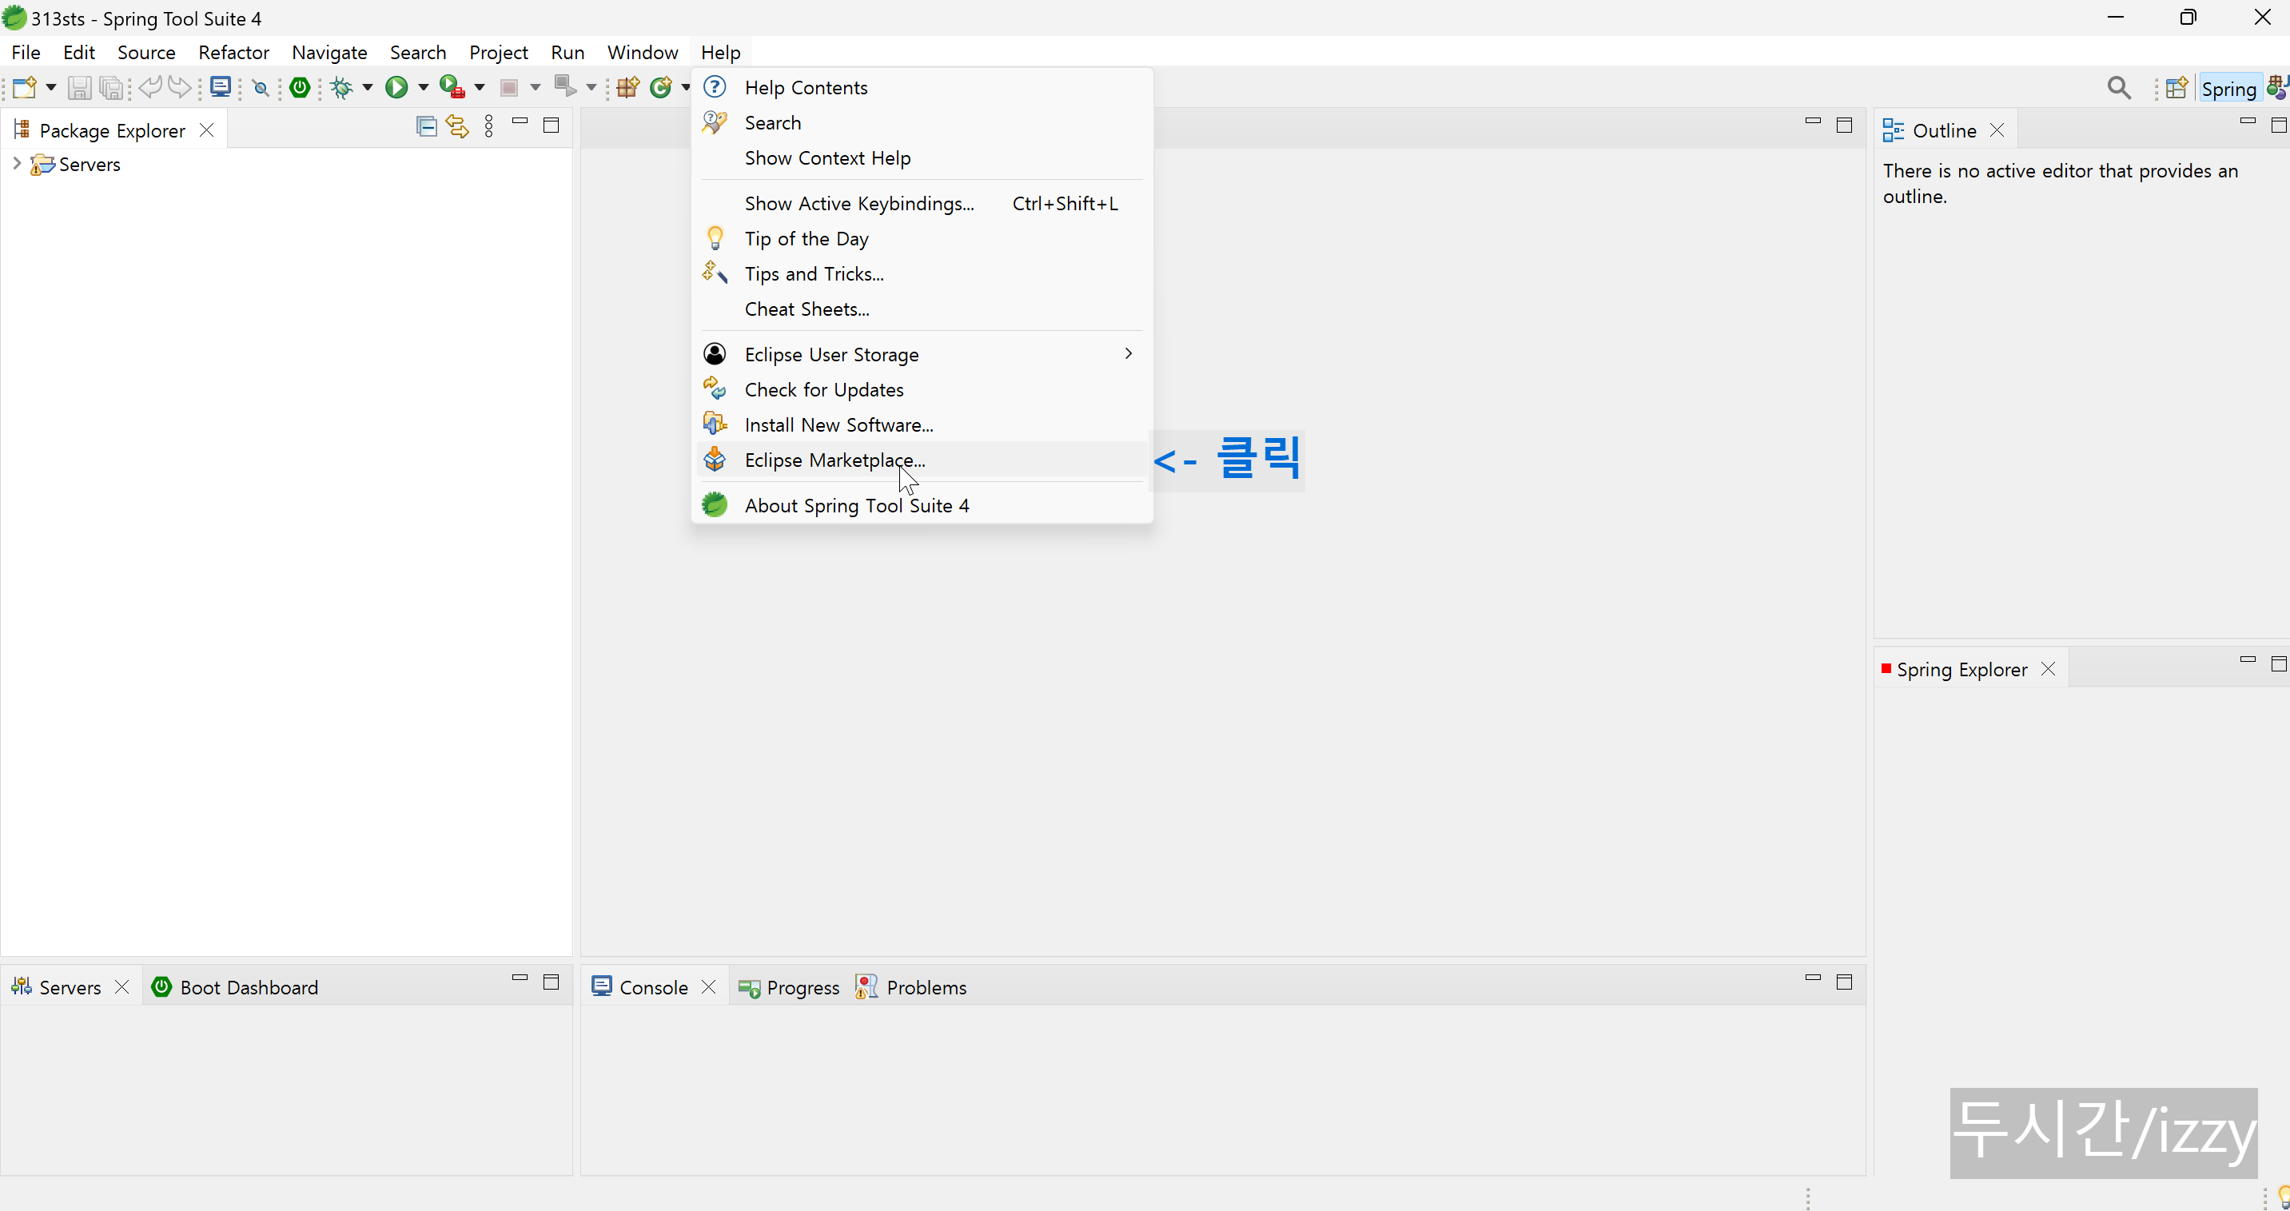Open the dropdown next to Stop icon
Viewport: 2290px width, 1211px height.
pos(536,87)
